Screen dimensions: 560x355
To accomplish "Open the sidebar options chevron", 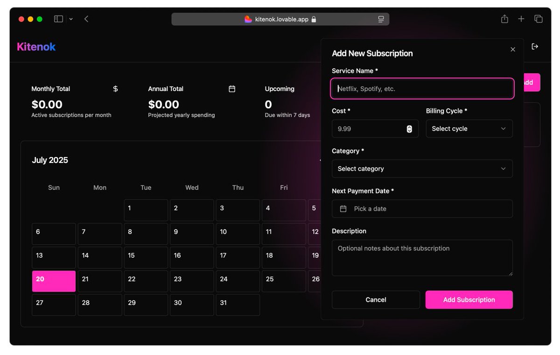I will click(71, 19).
